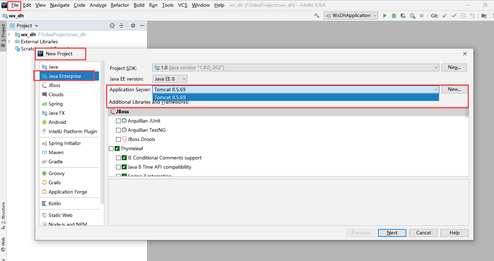494x261 pixels.
Task: Enable JBoss Drools checkbox
Action: (119, 139)
